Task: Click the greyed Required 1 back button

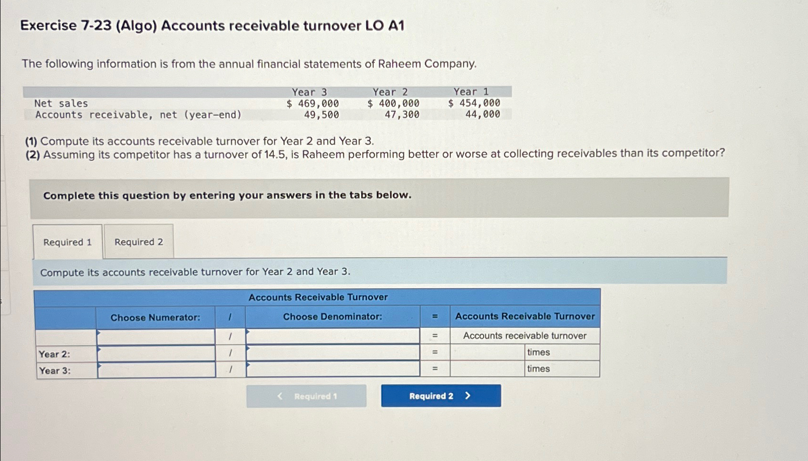Action: (x=306, y=396)
